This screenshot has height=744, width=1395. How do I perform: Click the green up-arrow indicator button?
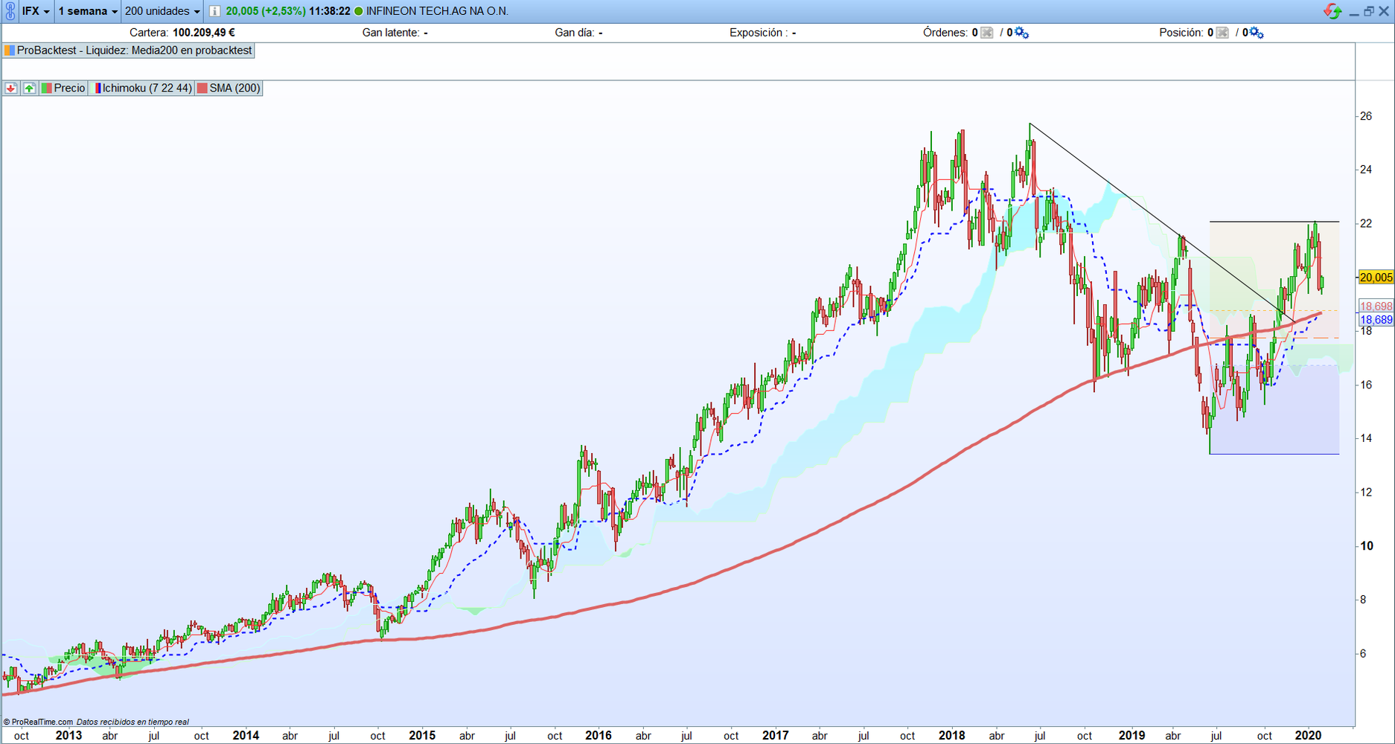click(29, 88)
